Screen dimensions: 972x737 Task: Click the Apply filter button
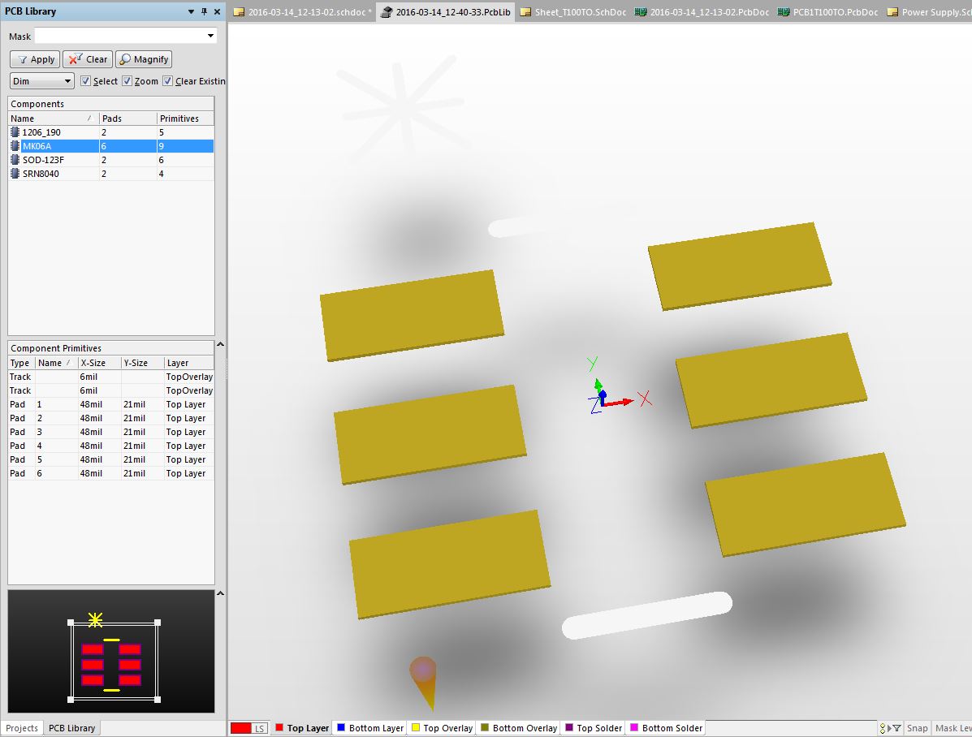[34, 58]
